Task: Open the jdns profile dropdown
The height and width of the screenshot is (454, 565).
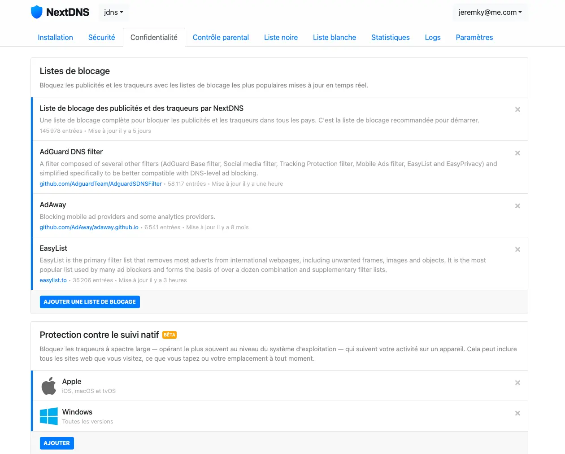Action: click(113, 12)
